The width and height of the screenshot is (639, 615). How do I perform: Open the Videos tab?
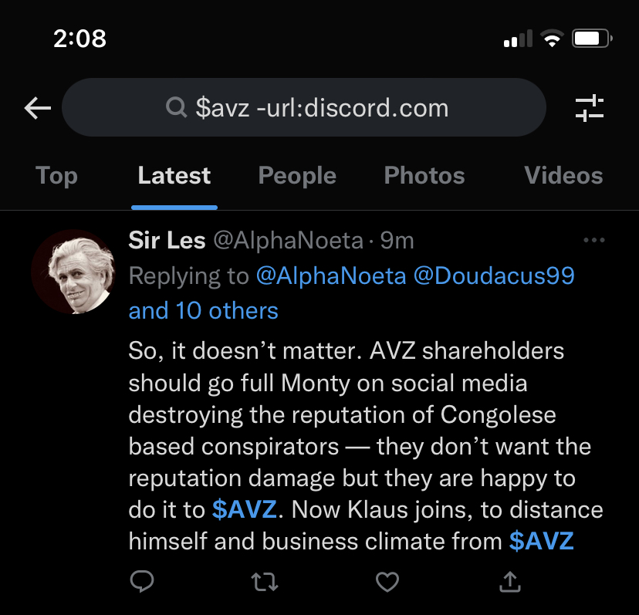pos(563,176)
